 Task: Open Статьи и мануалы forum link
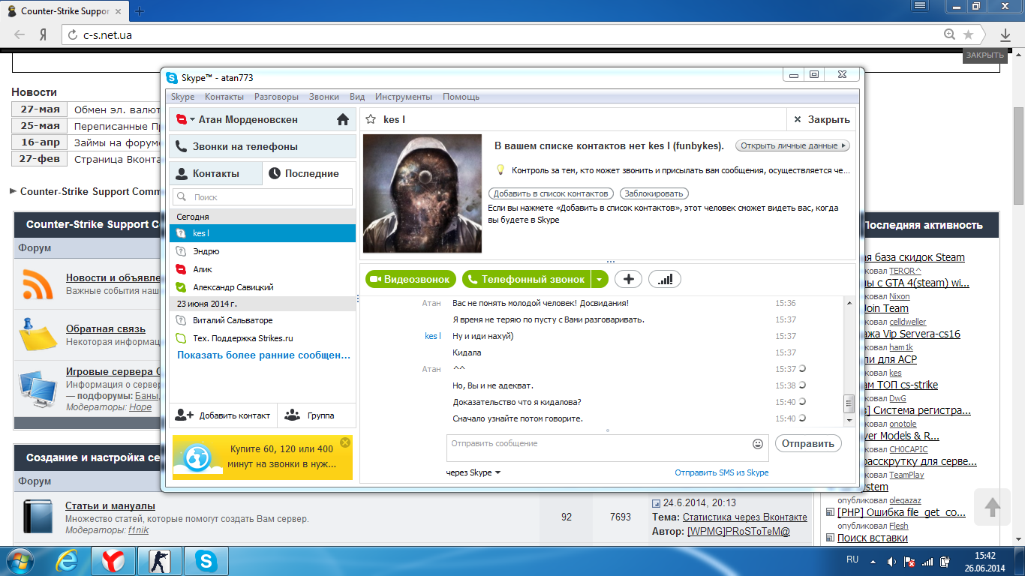110,505
